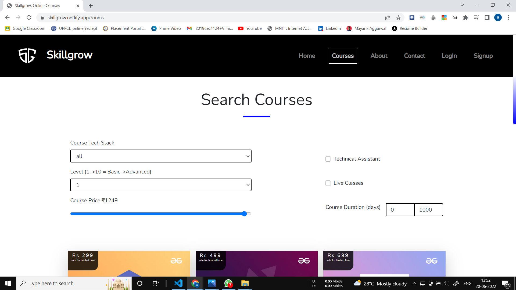Open WhatsApp from the taskbar

coord(228,283)
